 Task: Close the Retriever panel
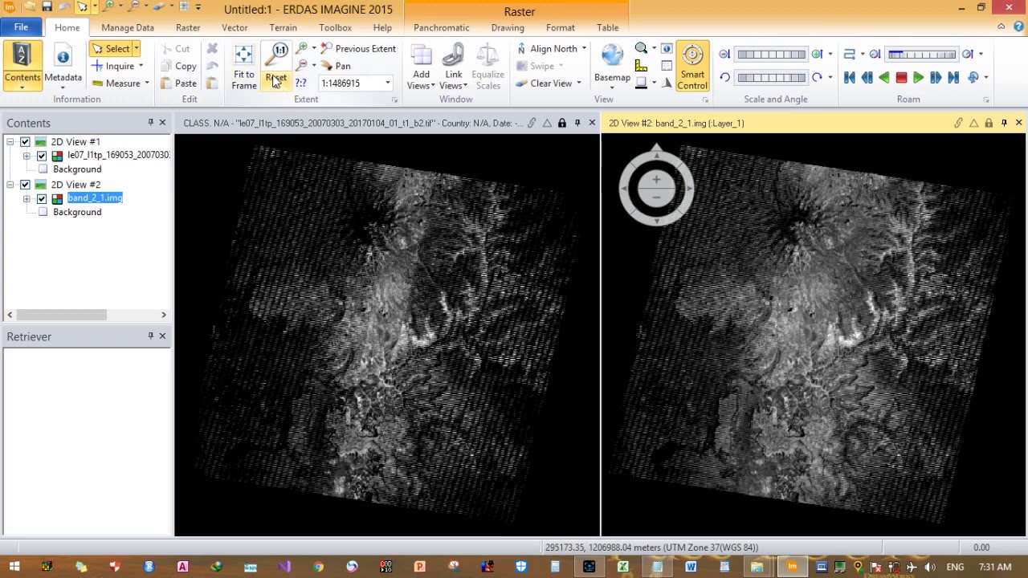(162, 336)
